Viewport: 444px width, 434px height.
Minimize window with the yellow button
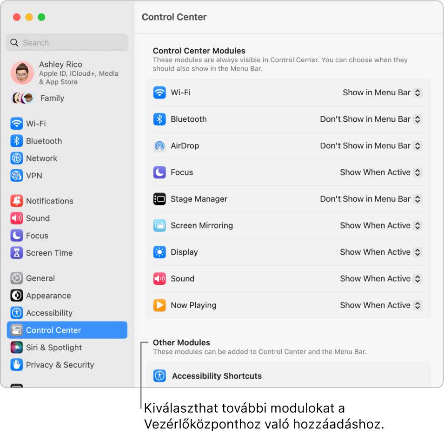29,17
